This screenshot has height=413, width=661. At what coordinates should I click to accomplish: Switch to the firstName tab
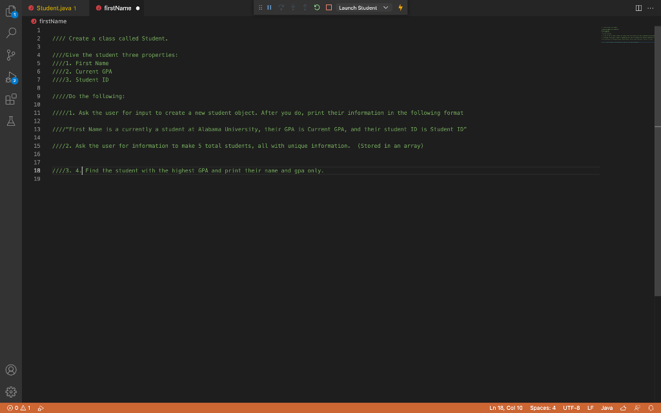(x=118, y=8)
